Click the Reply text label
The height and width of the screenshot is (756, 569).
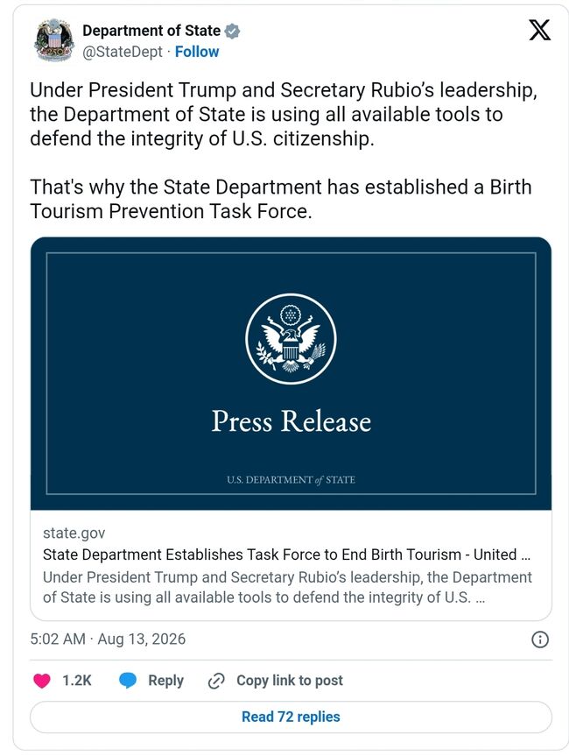(165, 681)
